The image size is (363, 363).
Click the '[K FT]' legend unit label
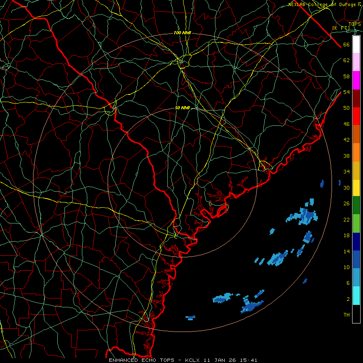[x=341, y=28]
